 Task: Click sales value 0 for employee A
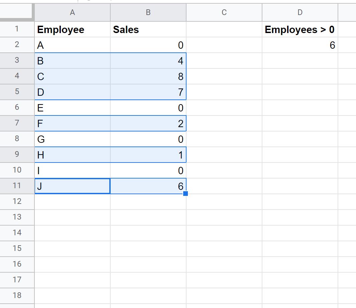click(x=148, y=45)
